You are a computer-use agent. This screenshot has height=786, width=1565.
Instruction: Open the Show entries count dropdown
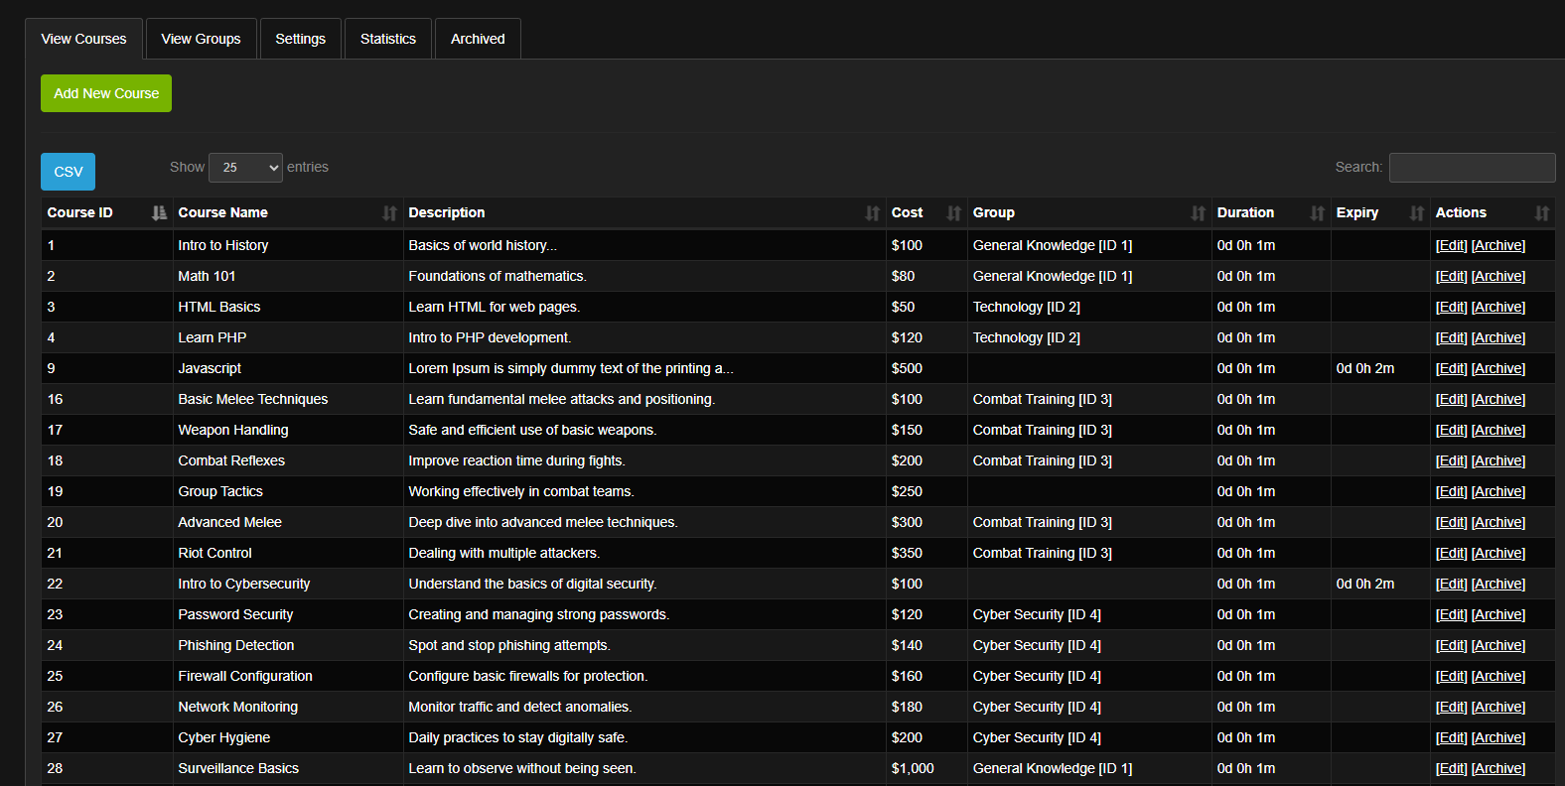point(245,168)
